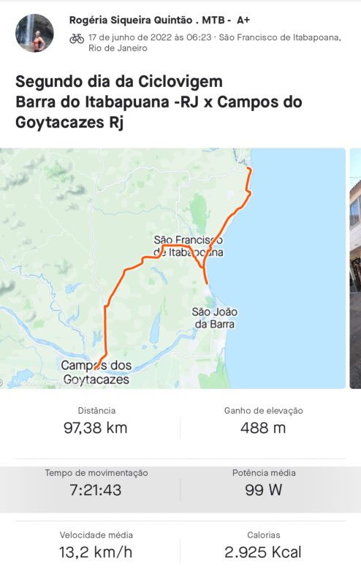Select the Potência média 99 W stat
Image resolution: width=361 pixels, height=585 pixels.
pyautogui.click(x=263, y=484)
